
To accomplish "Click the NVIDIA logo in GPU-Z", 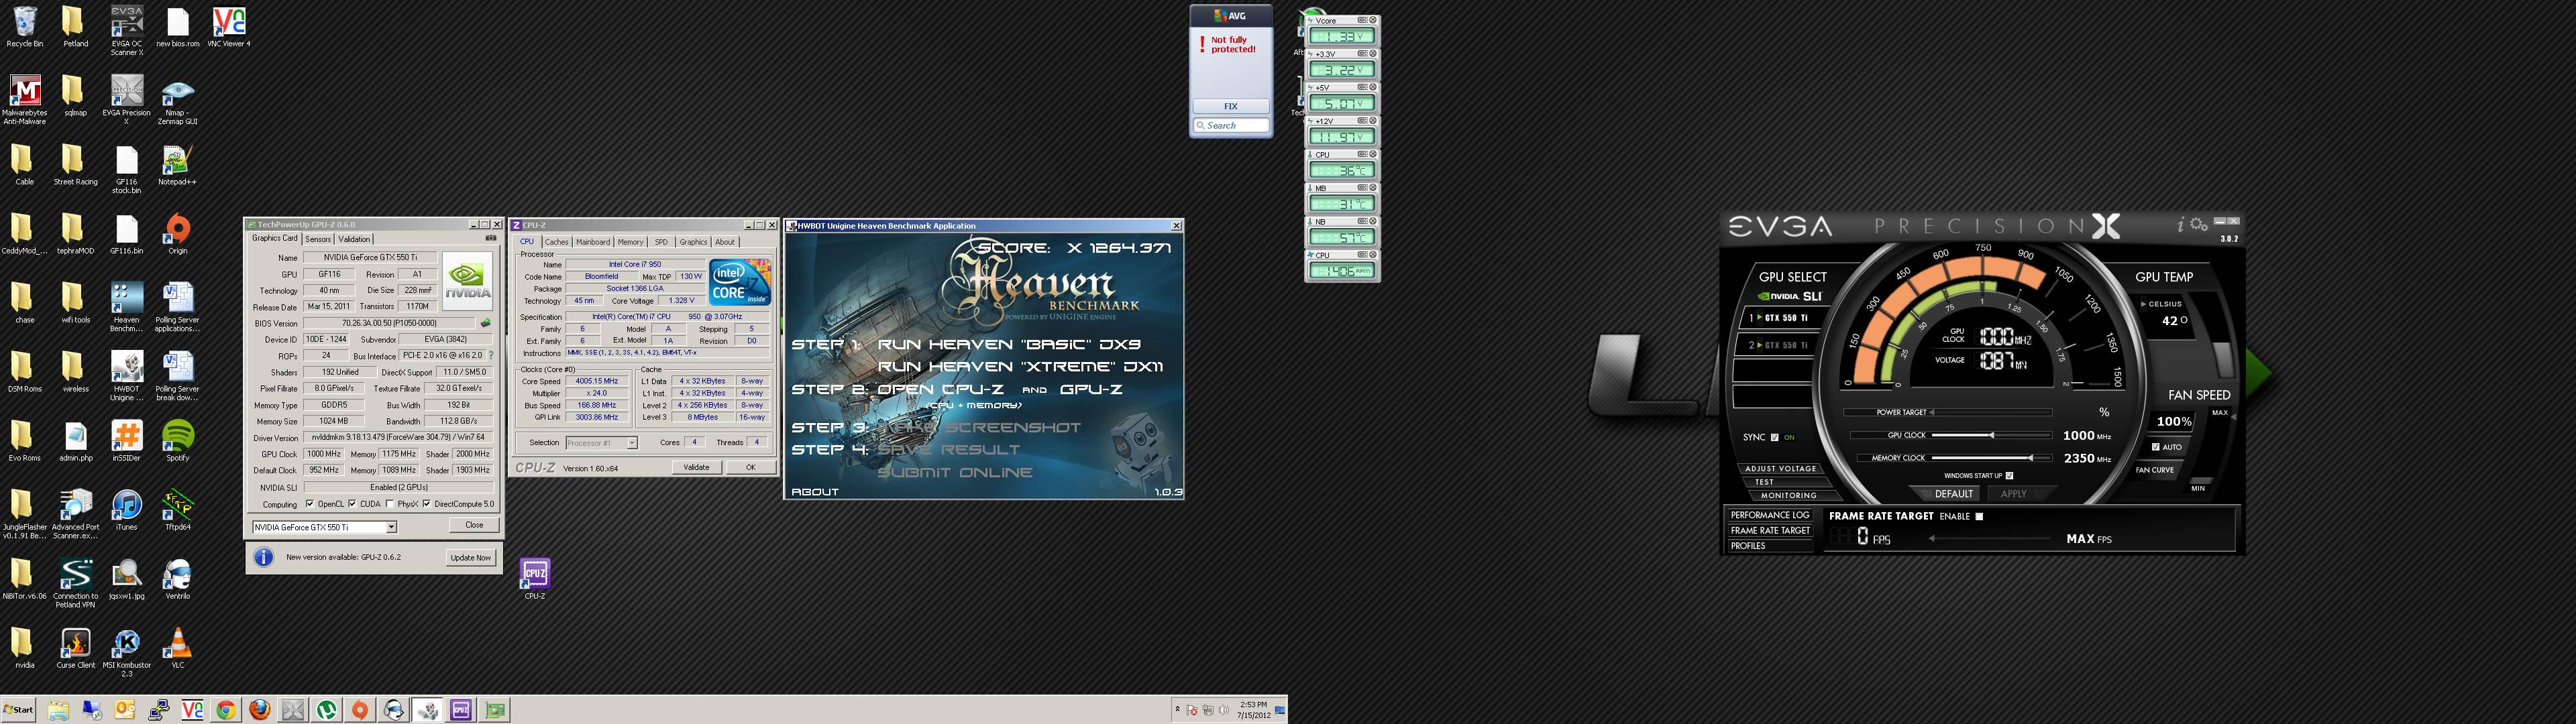I will coord(467,280).
